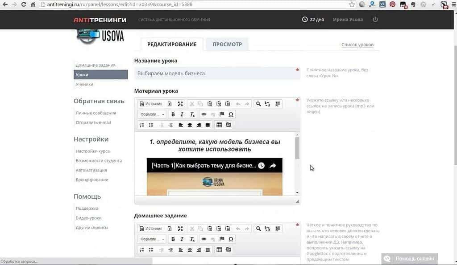The image size is (457, 265).
Task: Click Ирина Усова profile name
Action: (x=348, y=20)
